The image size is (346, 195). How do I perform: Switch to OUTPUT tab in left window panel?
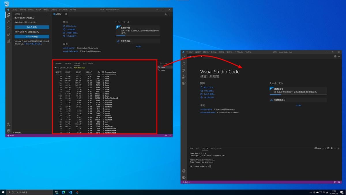(68, 63)
